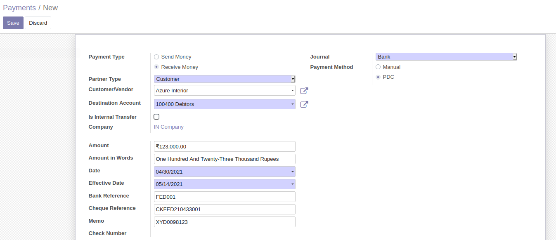Discard the new payment

(38, 23)
